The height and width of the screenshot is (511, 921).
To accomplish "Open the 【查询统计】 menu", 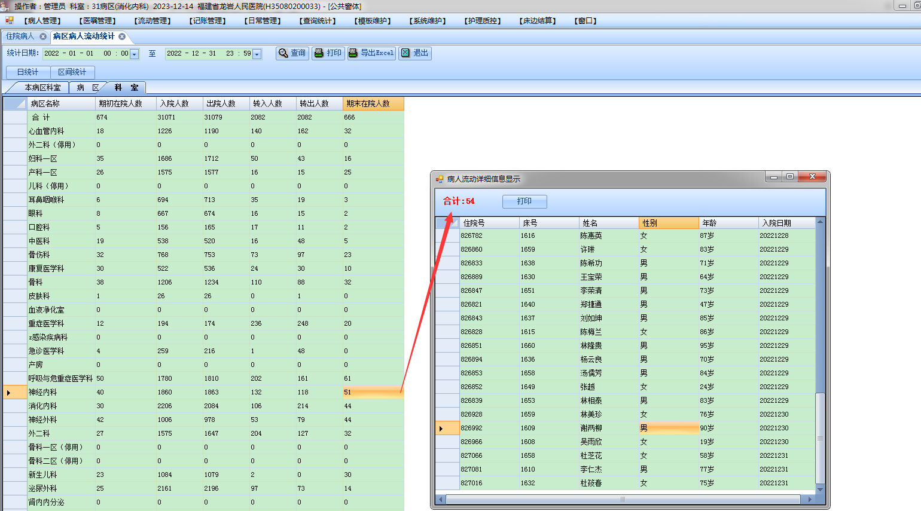I will tap(318, 21).
